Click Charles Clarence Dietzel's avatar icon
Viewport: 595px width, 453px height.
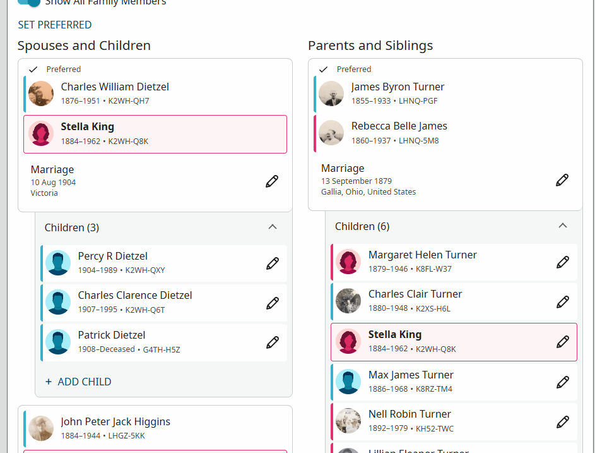pos(58,302)
